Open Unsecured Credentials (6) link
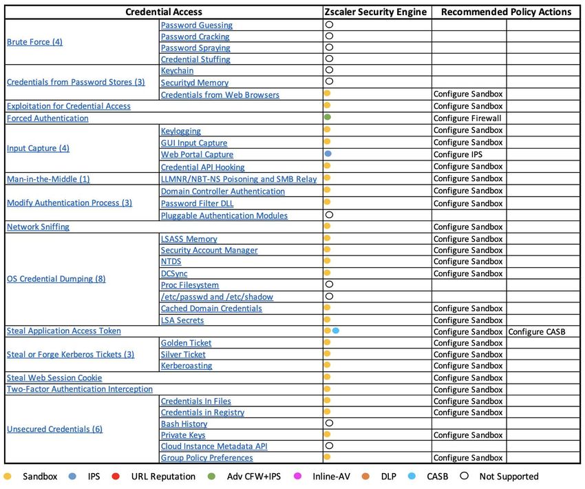 click(x=54, y=429)
